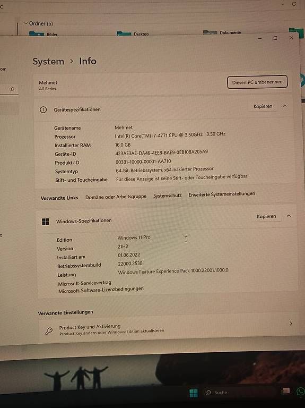Screen dimensions: 305x408
Task: Click the search icon in settings sidebar
Action: [12, 89]
